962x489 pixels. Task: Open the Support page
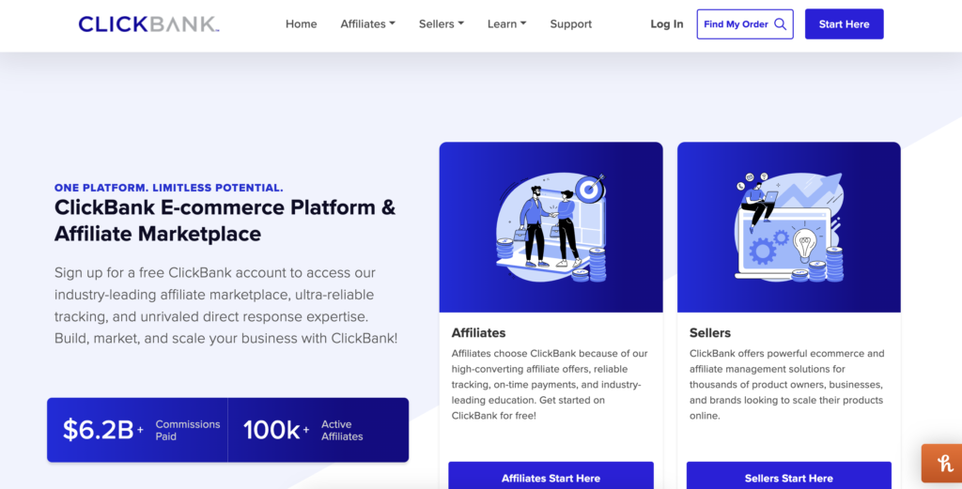coord(570,23)
